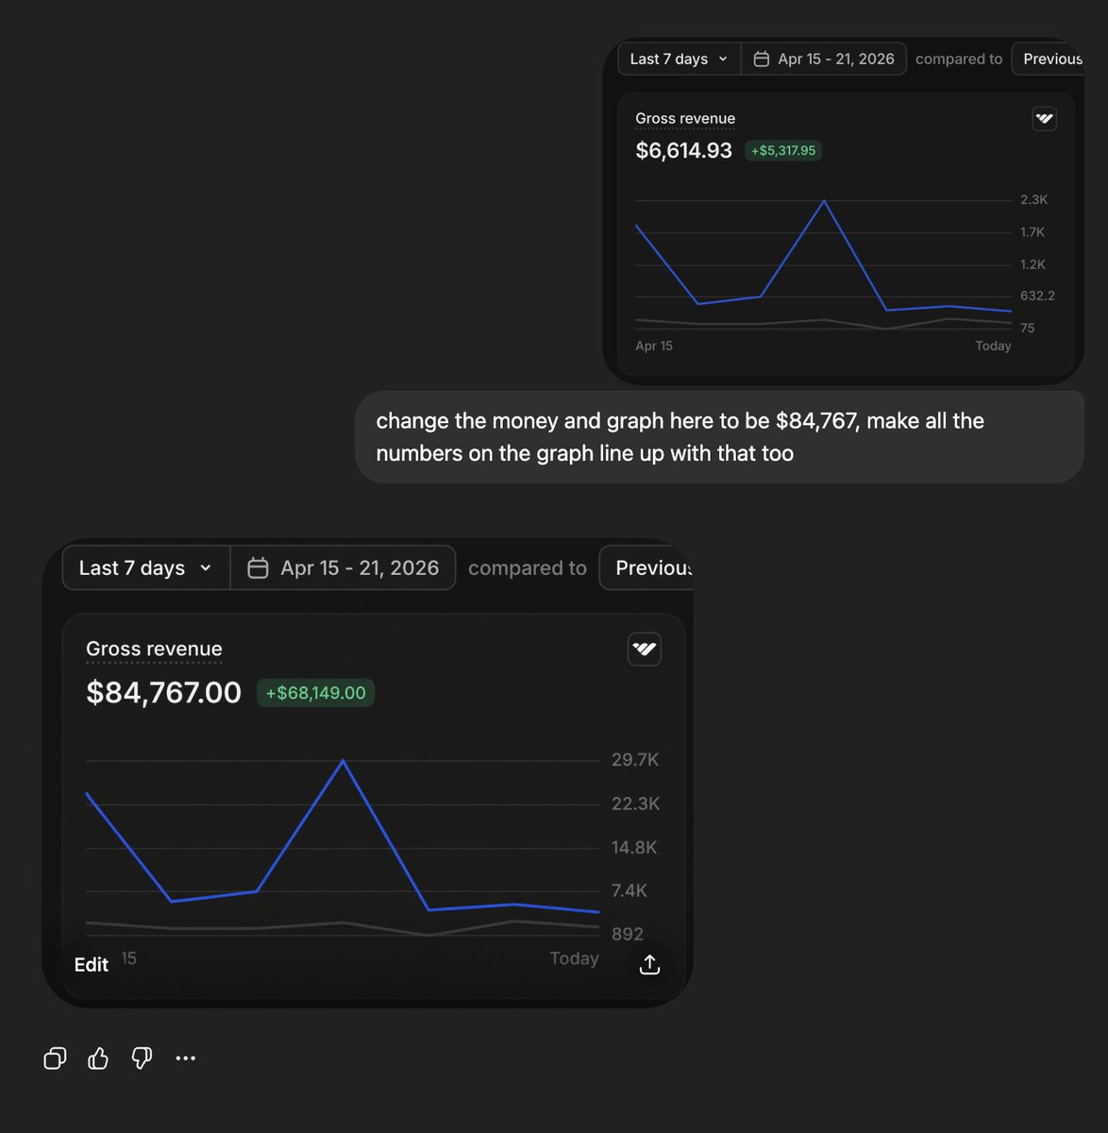Click Edit on the generated image

pos(92,964)
